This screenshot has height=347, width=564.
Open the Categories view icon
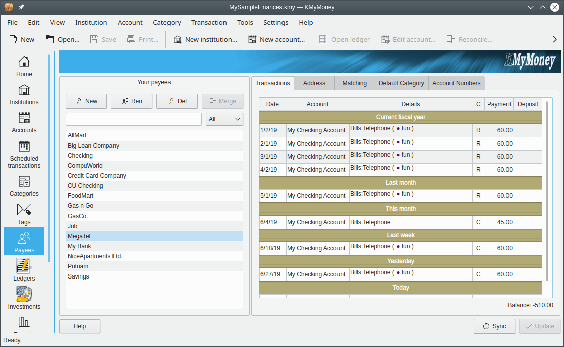(x=24, y=186)
